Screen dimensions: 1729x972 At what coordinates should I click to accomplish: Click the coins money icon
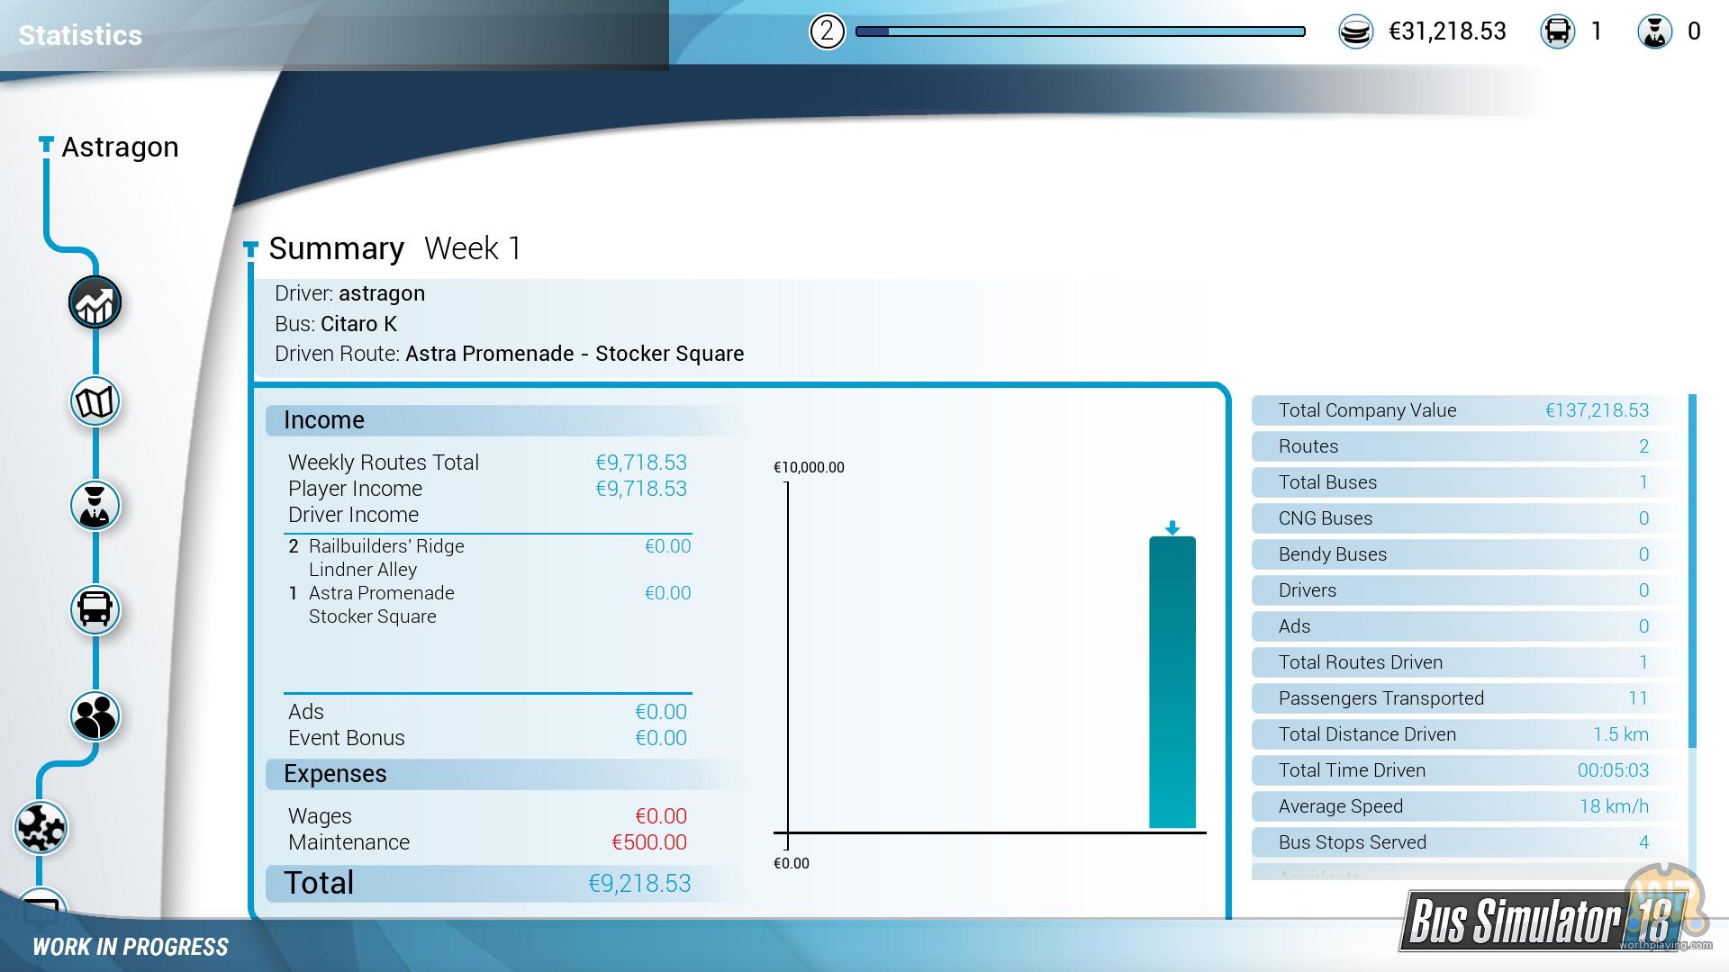click(1355, 32)
